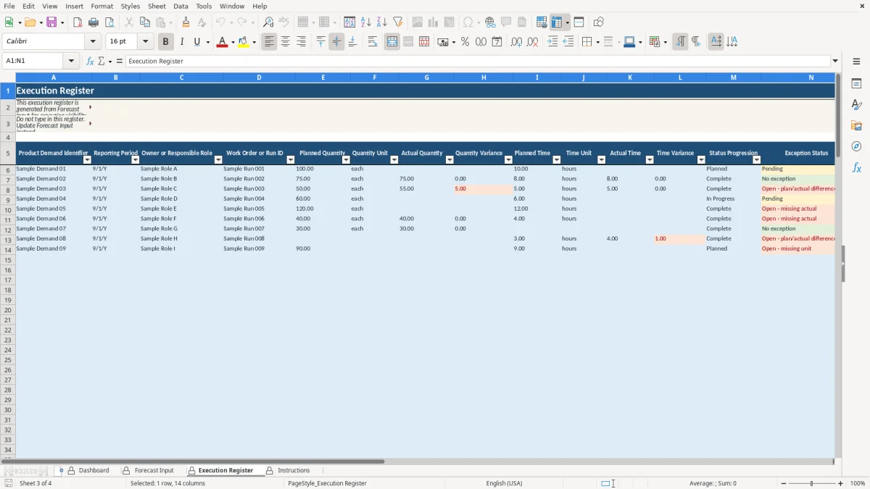Decrease indent icon
The image size is (870, 489).
pos(568,42)
